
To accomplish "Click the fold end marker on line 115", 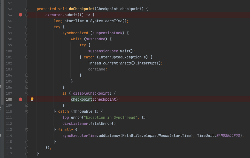I will coord(27,142).
